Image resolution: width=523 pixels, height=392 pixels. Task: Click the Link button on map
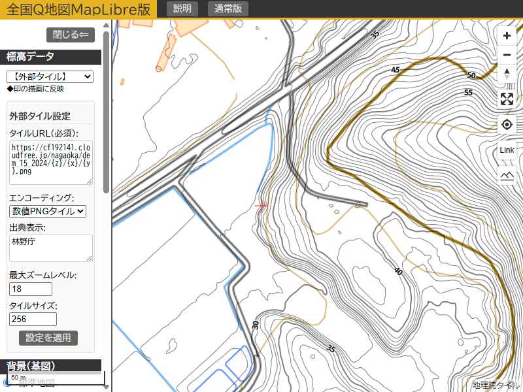(507, 150)
